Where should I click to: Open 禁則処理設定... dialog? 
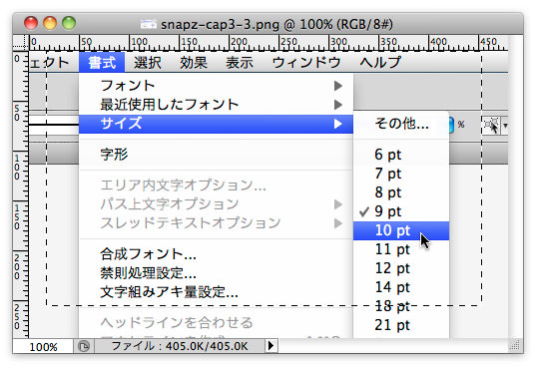pos(216,273)
